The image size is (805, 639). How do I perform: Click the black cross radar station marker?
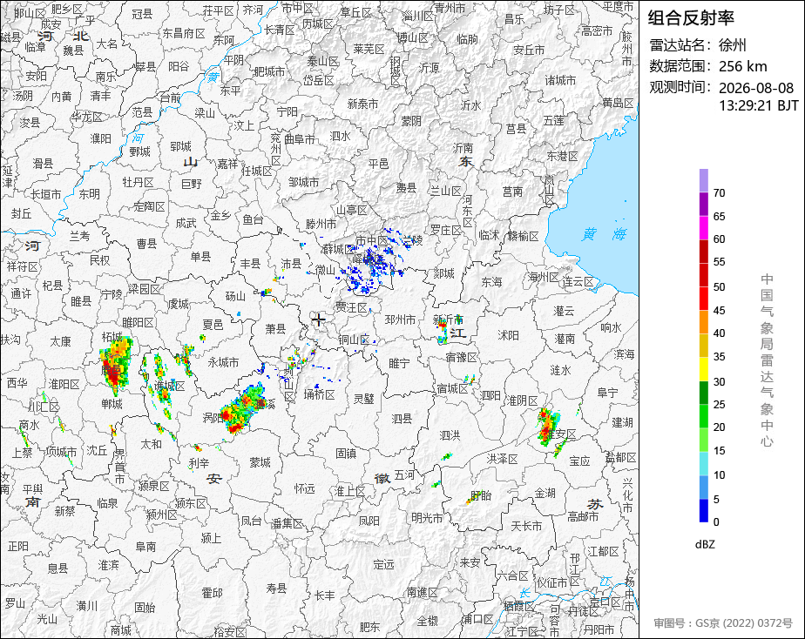(x=319, y=320)
